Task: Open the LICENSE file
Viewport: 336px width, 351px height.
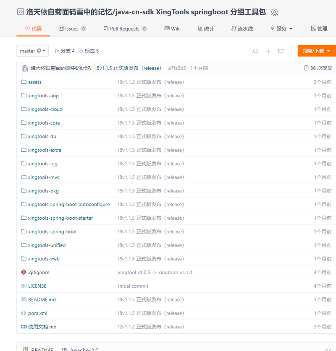Action: 37,286
